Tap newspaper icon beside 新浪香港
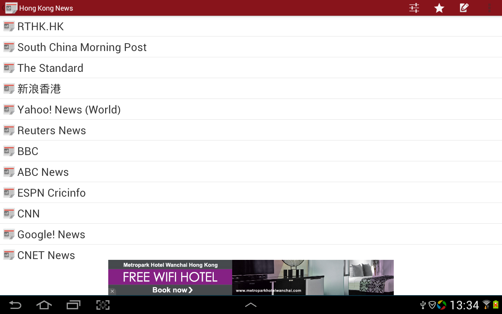The width and height of the screenshot is (502, 314). 9,89
